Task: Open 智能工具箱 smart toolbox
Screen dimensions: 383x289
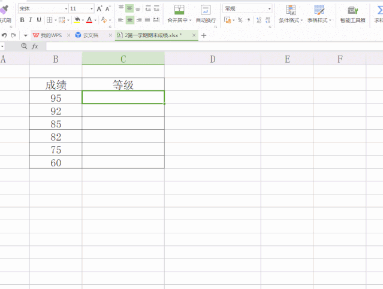Action: [352, 14]
